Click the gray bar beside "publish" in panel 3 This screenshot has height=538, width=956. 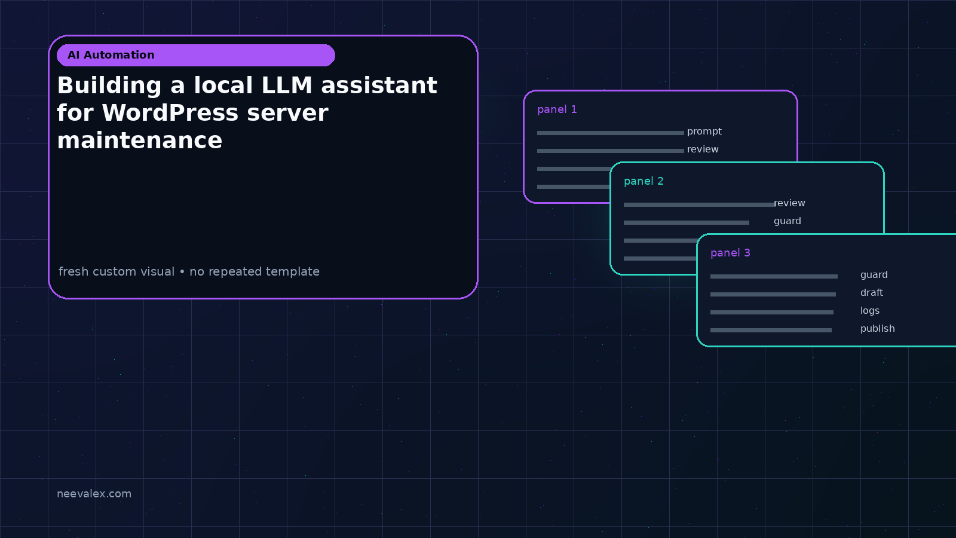pos(771,330)
